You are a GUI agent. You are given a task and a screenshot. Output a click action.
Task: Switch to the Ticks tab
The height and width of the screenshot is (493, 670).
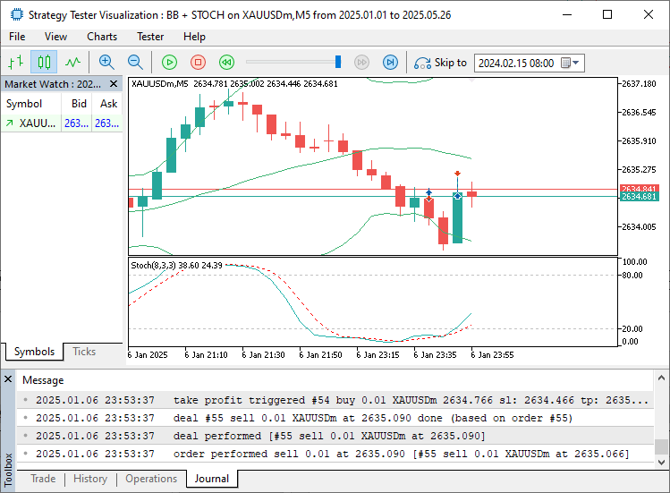pyautogui.click(x=84, y=352)
